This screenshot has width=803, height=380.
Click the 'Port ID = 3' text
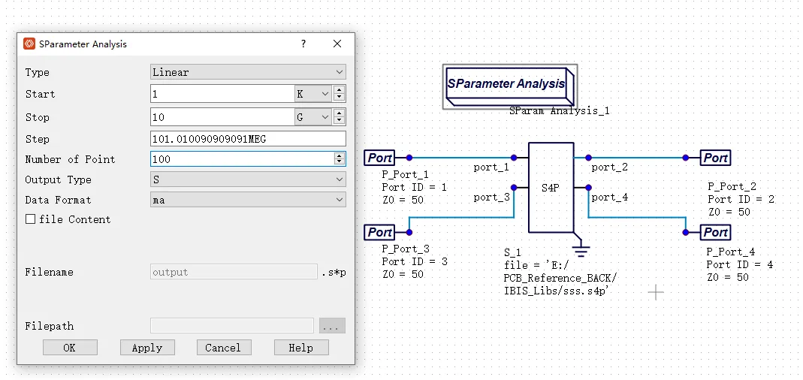point(415,261)
